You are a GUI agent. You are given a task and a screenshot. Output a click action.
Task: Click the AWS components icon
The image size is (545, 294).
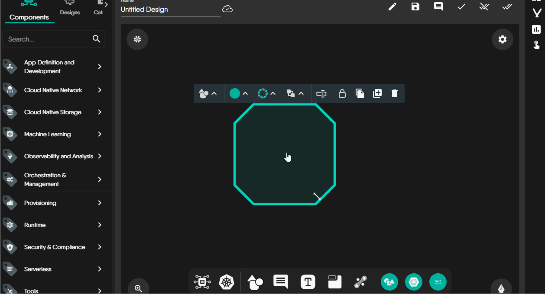coord(438,282)
